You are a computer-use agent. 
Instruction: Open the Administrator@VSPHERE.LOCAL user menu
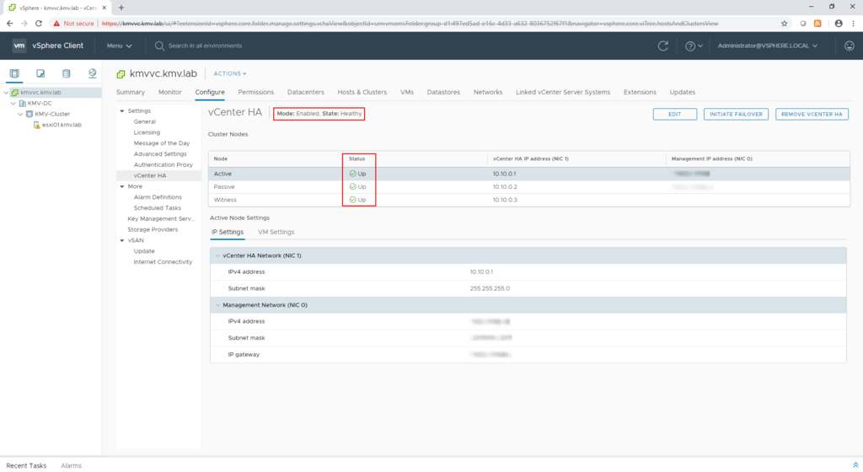pos(767,46)
